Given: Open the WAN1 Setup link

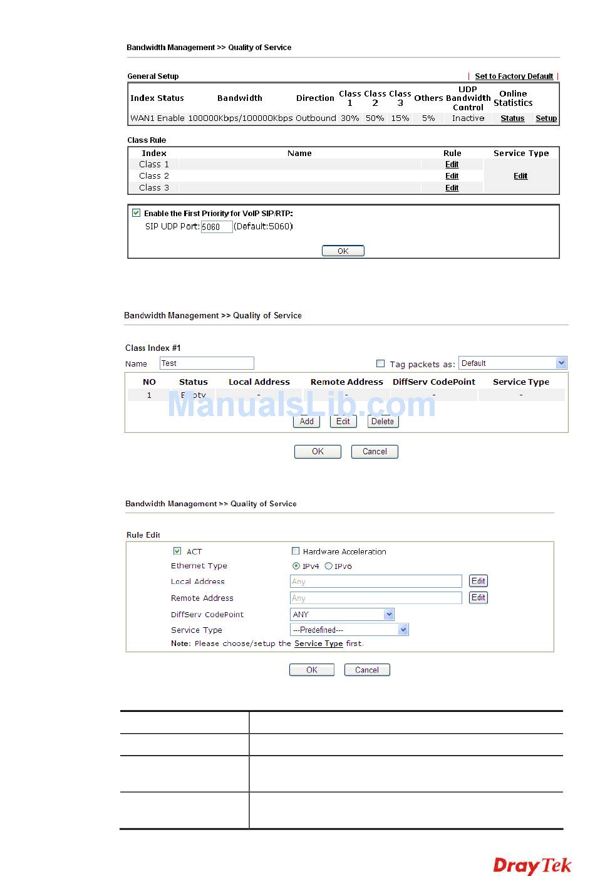Looking at the screenshot, I should 546,118.
